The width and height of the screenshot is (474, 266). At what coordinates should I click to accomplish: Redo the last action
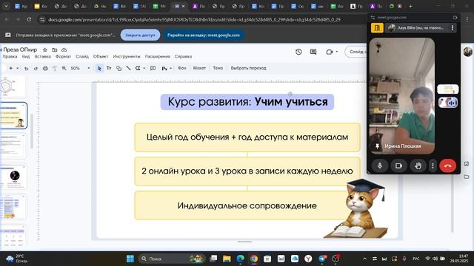coord(36,69)
